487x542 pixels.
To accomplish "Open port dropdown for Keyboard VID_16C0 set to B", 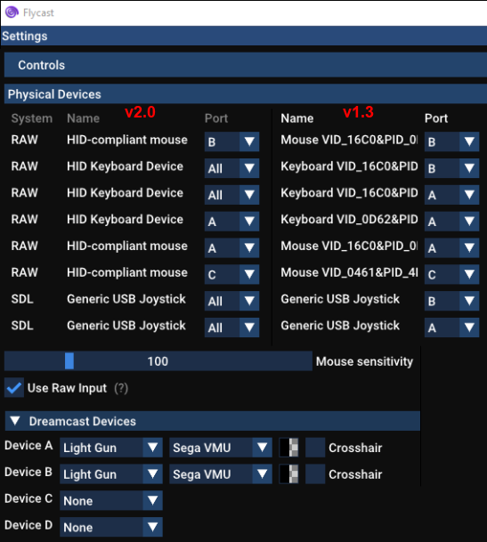I will (451, 168).
